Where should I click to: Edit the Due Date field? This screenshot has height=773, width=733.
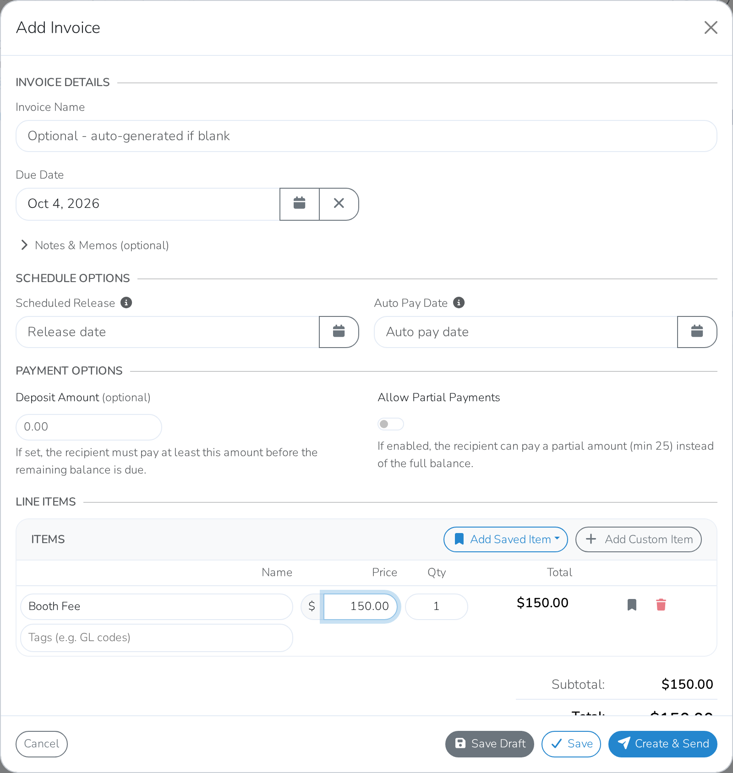(x=148, y=204)
